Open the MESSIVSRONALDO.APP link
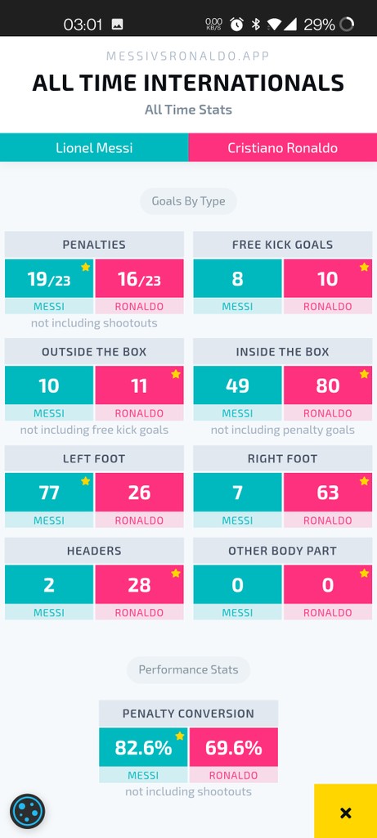377x838 pixels. pyautogui.click(x=188, y=56)
